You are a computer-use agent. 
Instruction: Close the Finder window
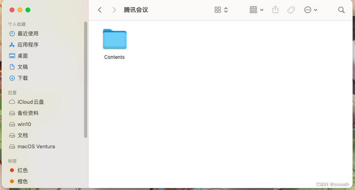coord(12,10)
